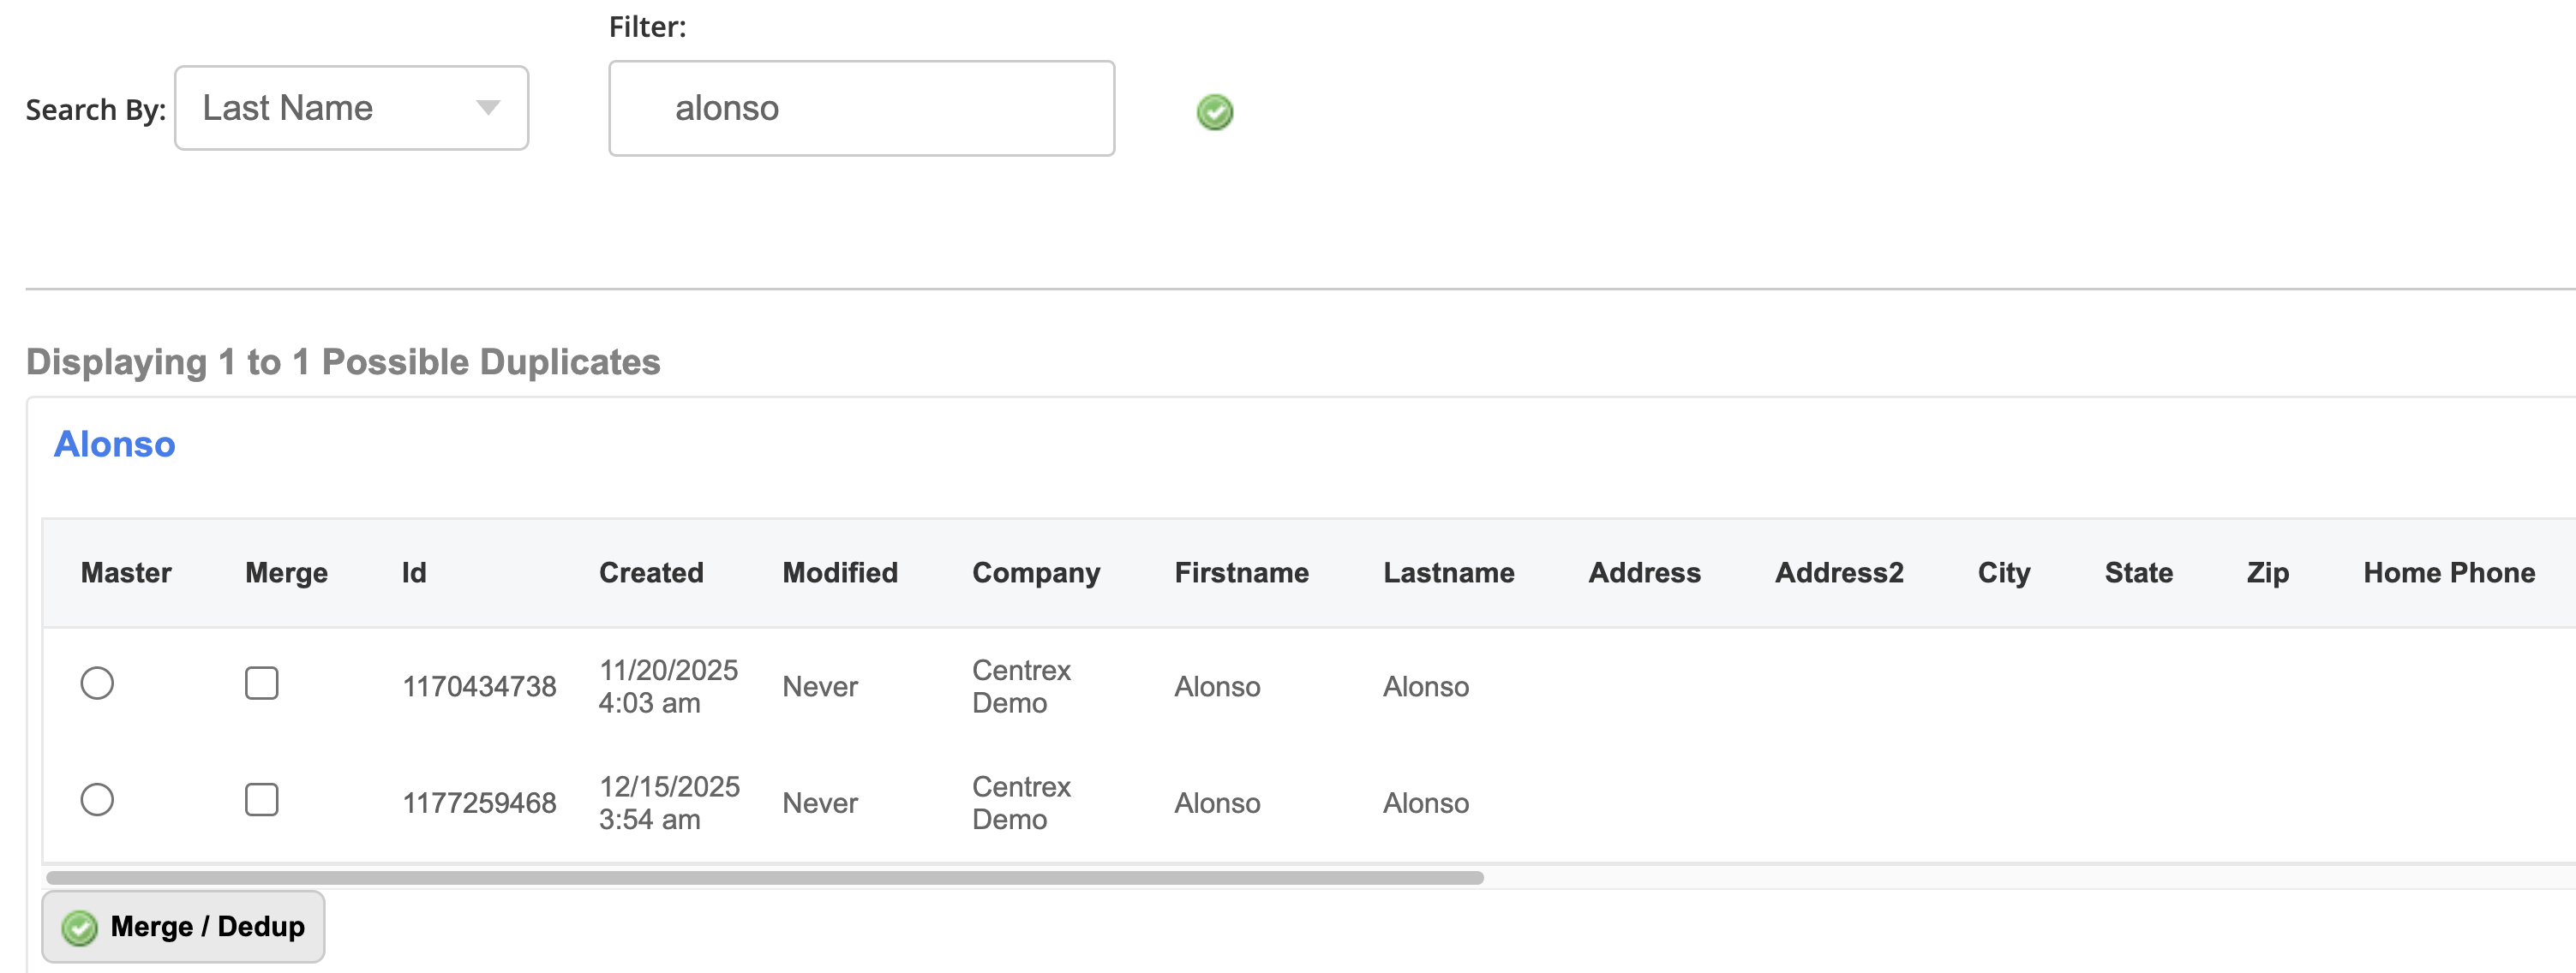Click the Id cell 1177259468
Image resolution: width=2576 pixels, height=973 pixels.
[x=479, y=803]
